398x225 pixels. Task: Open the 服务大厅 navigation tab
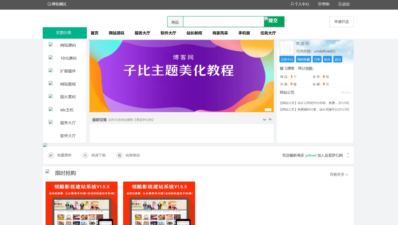tap(142, 33)
